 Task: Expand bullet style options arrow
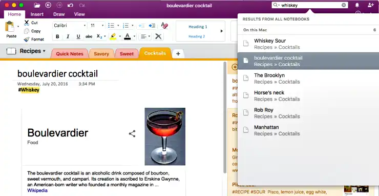(x=118, y=26)
